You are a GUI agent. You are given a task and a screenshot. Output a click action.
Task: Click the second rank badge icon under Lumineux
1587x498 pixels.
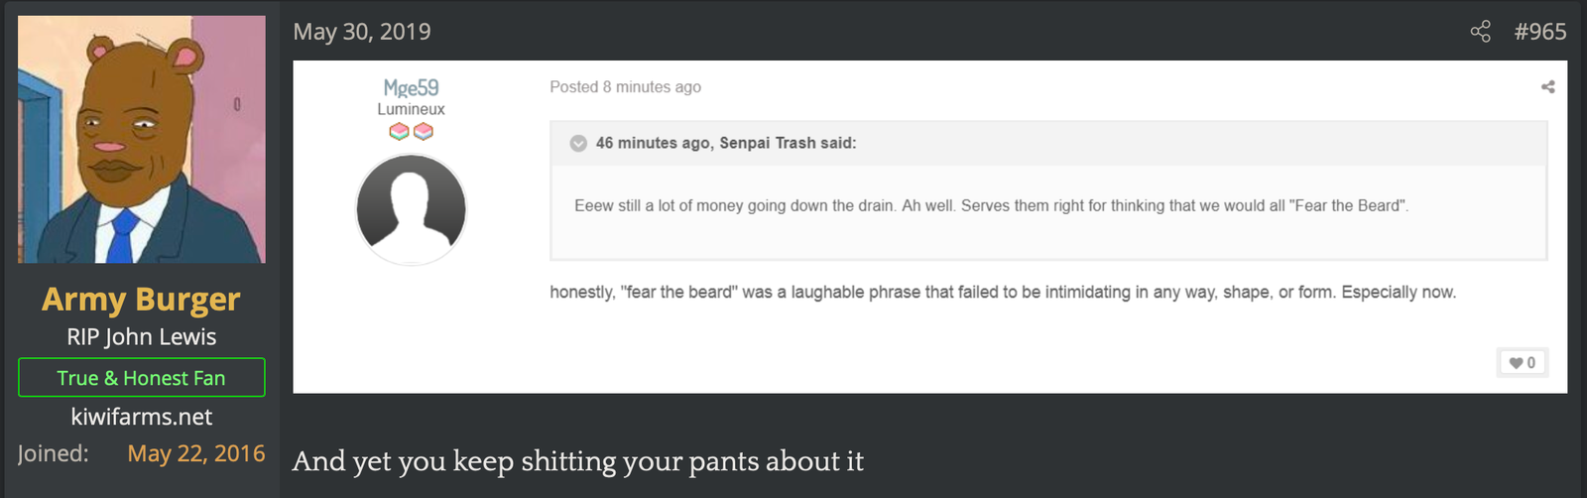(424, 131)
